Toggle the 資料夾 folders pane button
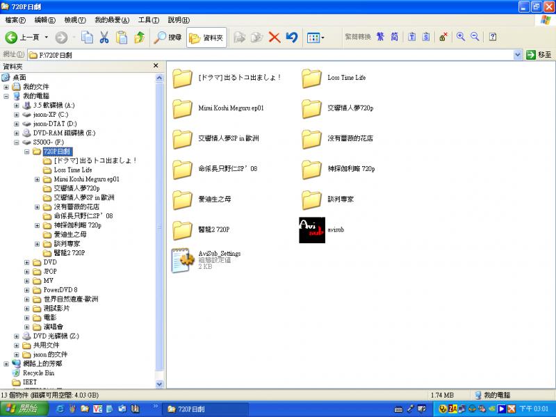 pyautogui.click(x=206, y=38)
